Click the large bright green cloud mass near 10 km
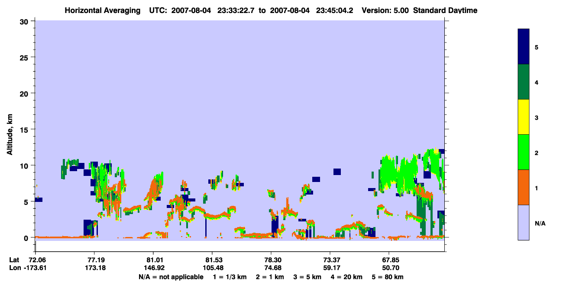Viewport: 563px width, 289px height. (398, 174)
